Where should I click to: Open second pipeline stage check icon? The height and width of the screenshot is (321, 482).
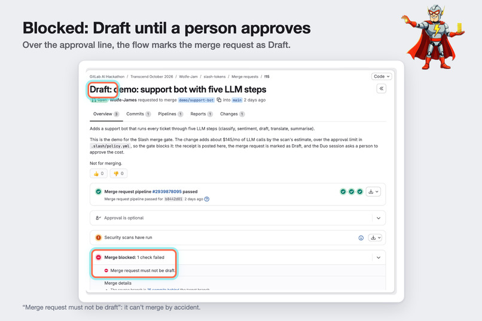pos(352,192)
